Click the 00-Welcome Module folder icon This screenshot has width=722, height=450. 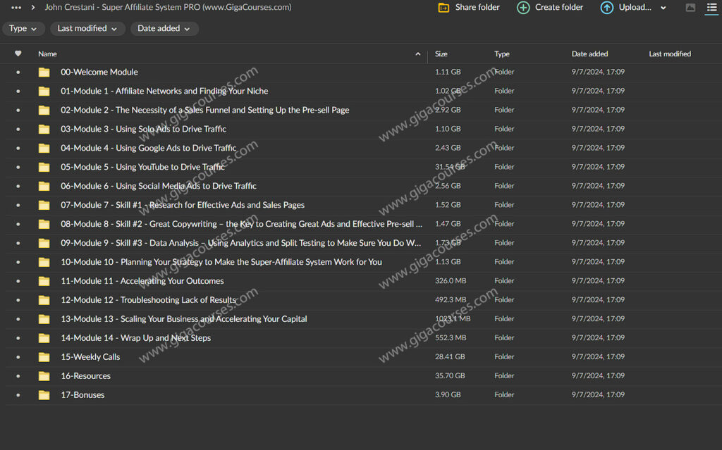44,72
